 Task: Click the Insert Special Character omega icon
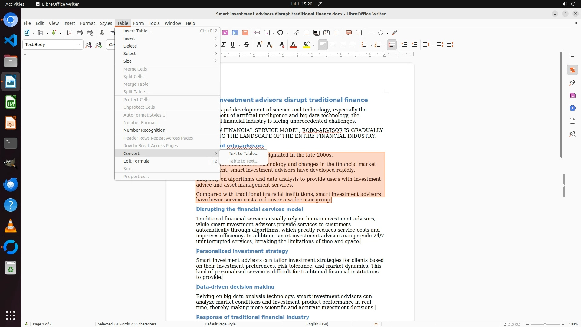tap(280, 33)
